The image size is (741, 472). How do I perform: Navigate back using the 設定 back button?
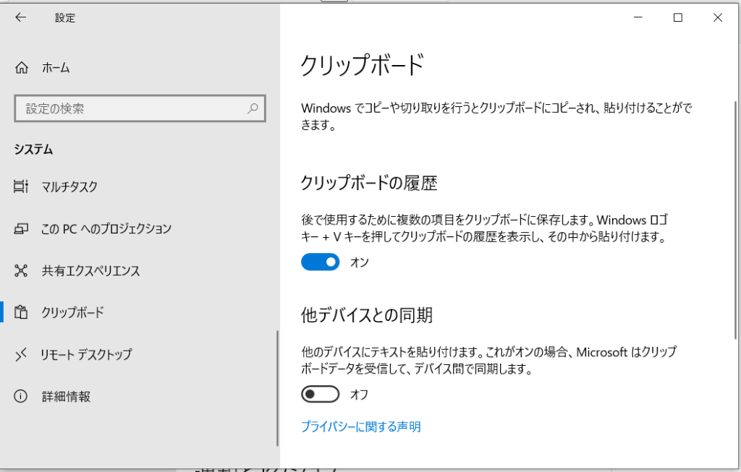pos(20,17)
